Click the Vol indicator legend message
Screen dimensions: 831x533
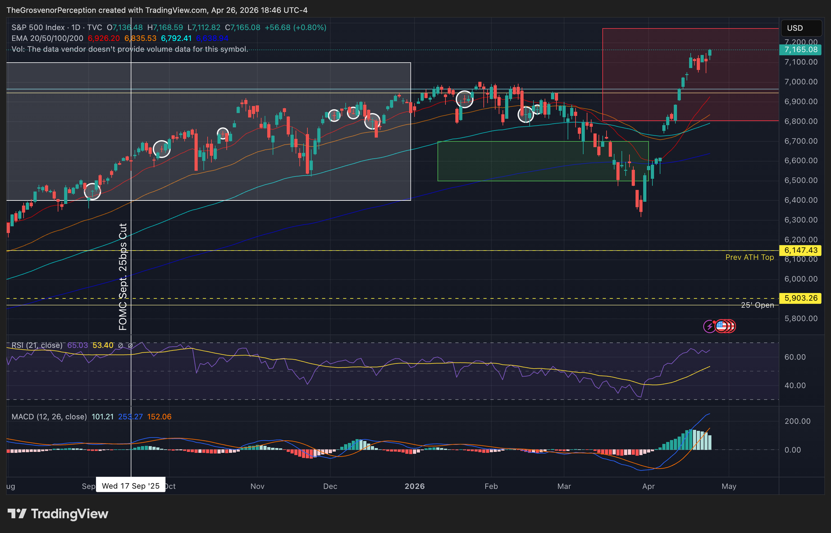130,49
